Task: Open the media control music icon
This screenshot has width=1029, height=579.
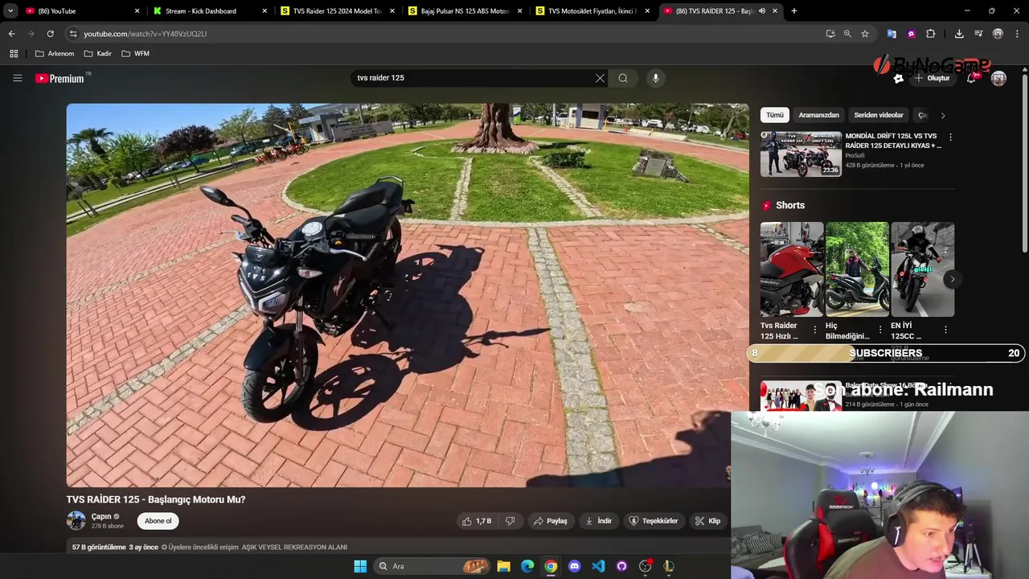Action: pyautogui.click(x=978, y=34)
